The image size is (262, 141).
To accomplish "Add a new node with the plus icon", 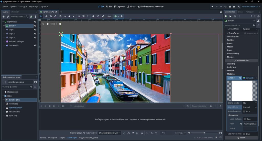I will [4, 17].
